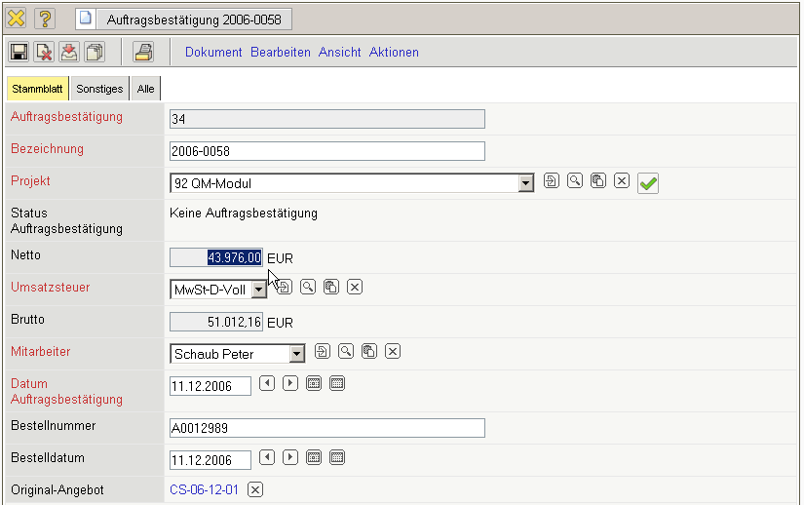Open first calendar icon for Bestelldatum
Screen dimensions: 804x505
314,457
